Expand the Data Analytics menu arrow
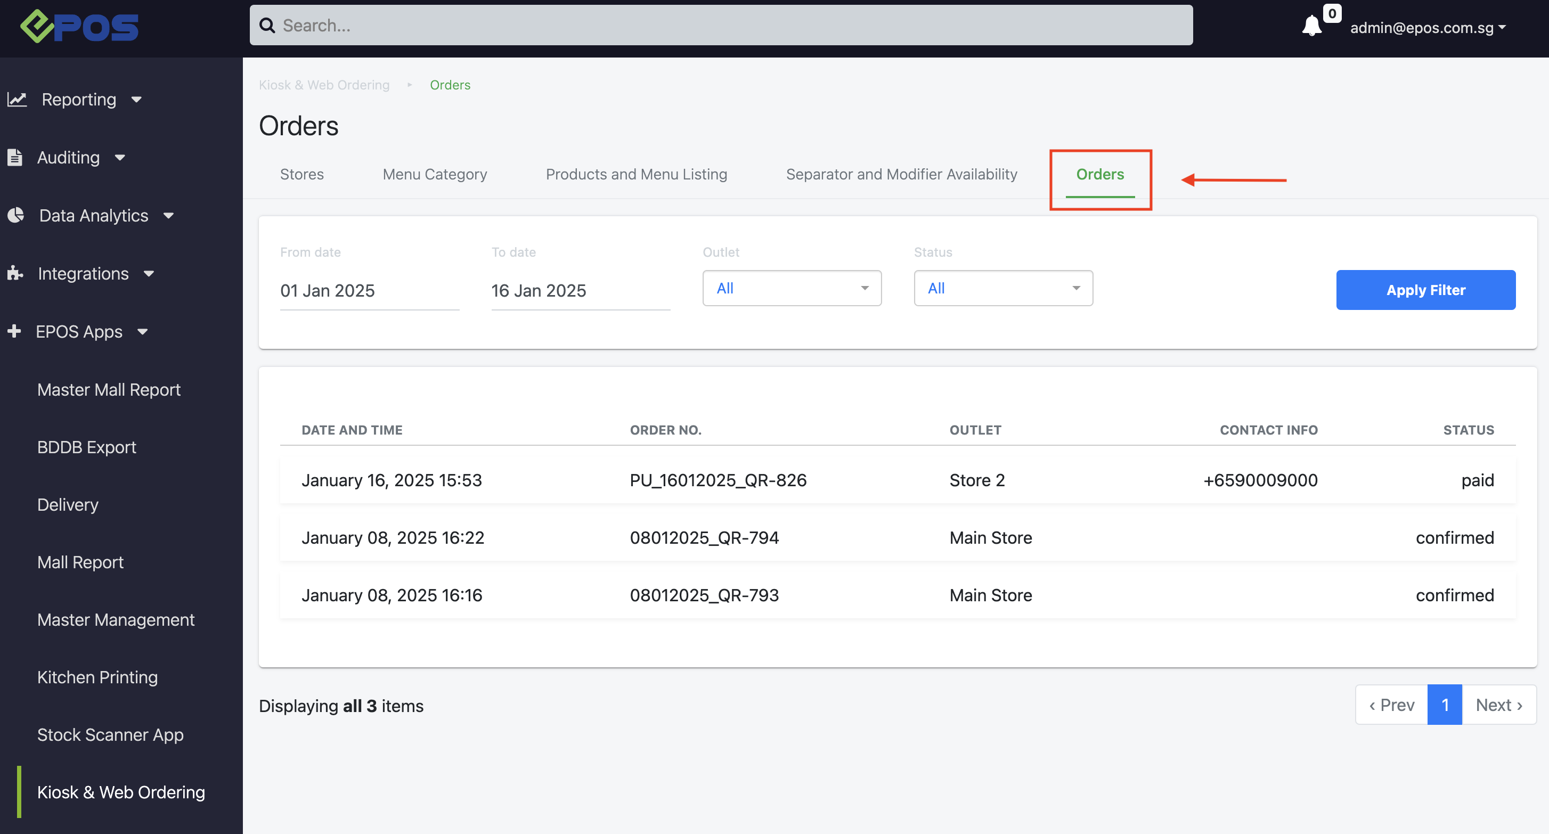 [x=168, y=215]
